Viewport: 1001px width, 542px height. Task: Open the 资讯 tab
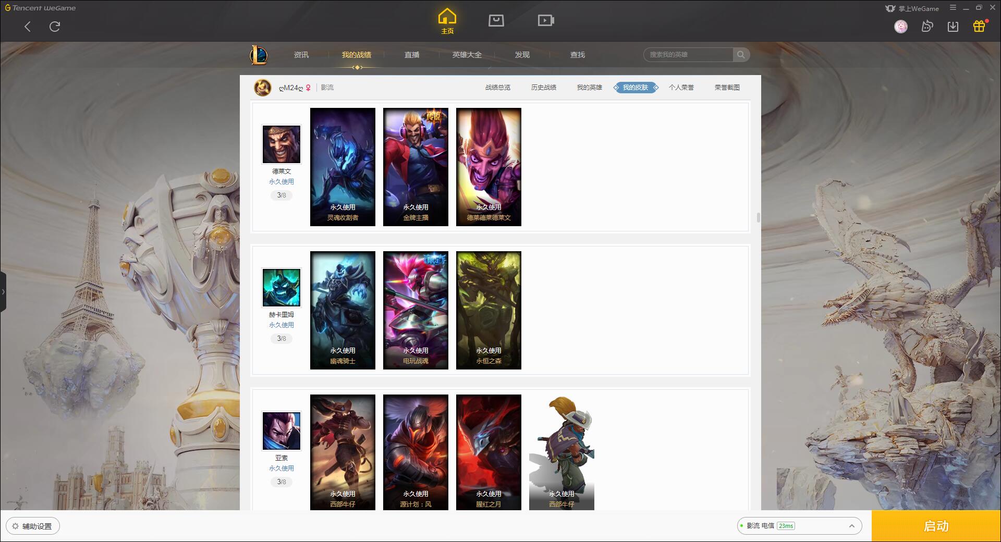pos(301,55)
